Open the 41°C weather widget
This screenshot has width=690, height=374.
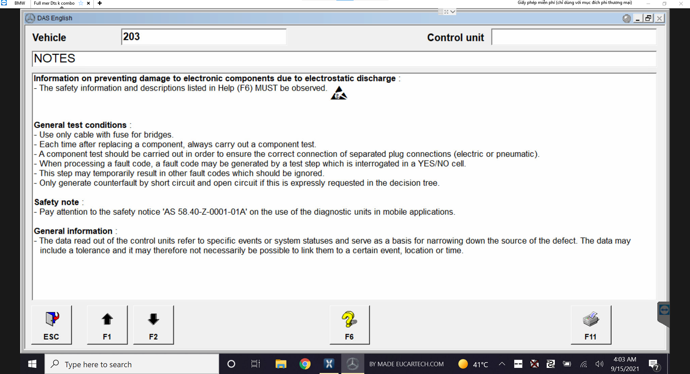tap(473, 364)
